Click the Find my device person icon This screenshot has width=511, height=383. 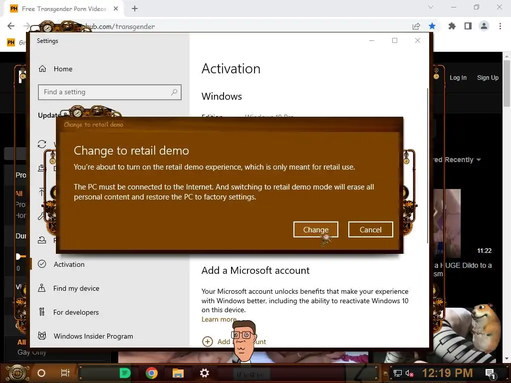pos(42,288)
